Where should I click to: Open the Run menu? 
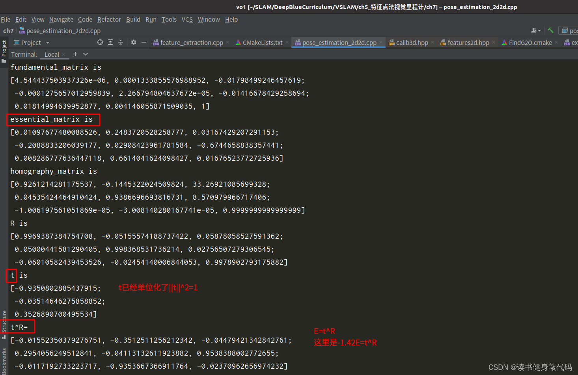[151, 19]
